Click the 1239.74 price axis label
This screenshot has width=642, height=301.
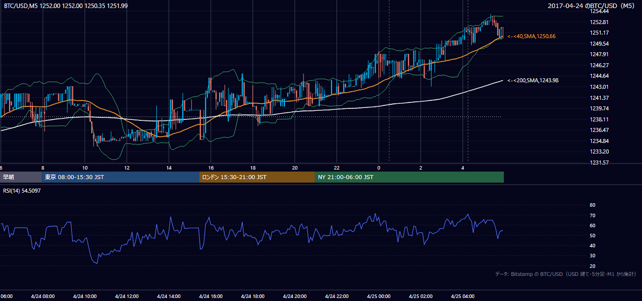(x=599, y=108)
